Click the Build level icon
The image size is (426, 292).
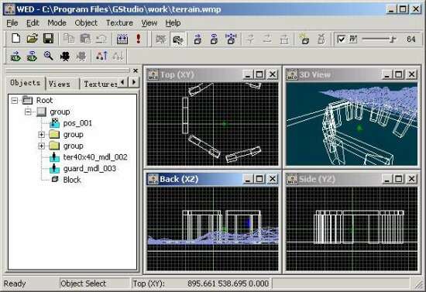point(122,39)
